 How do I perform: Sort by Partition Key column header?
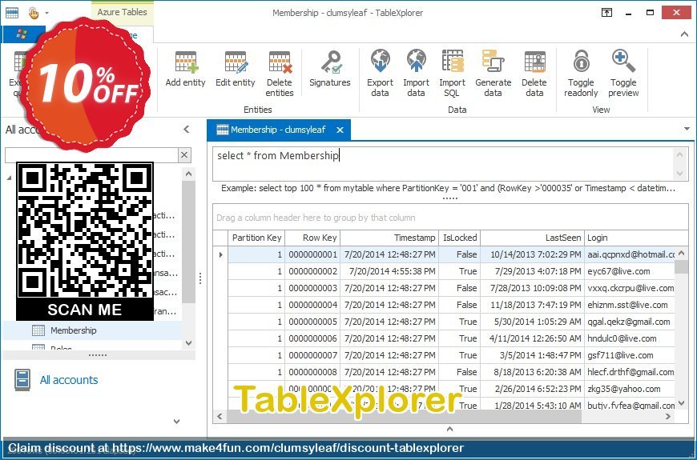pyautogui.click(x=256, y=238)
